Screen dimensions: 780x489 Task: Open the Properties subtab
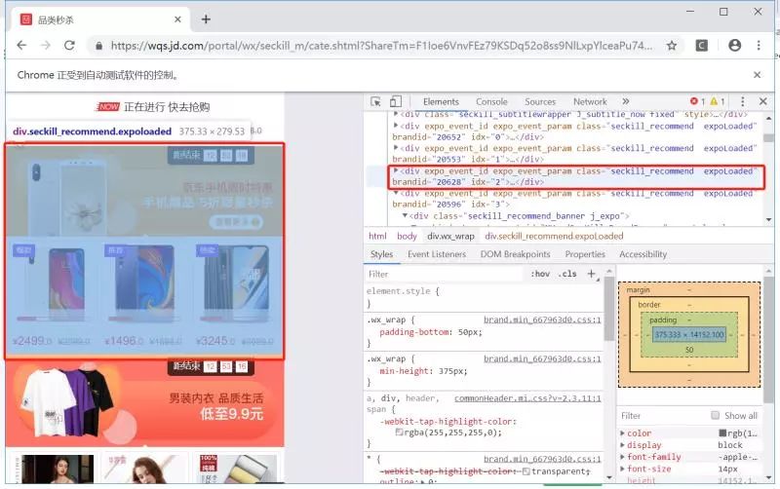click(x=585, y=254)
